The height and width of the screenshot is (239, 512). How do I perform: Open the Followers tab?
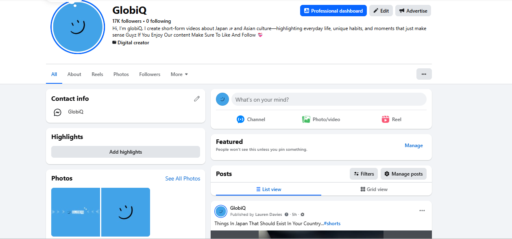150,74
